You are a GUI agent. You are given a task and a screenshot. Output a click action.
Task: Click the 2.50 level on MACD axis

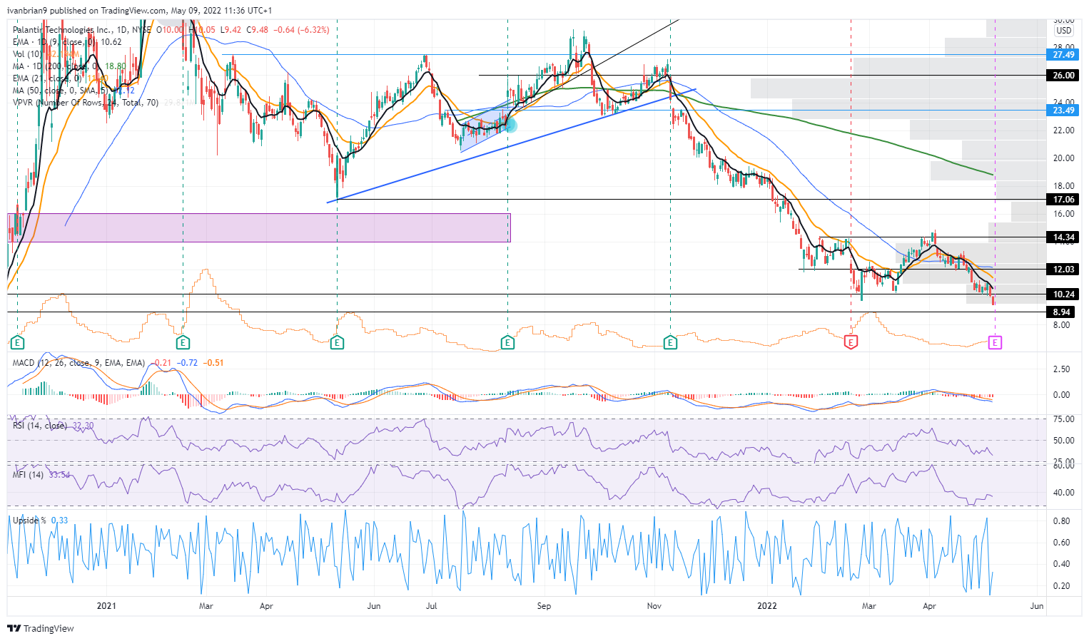tap(1062, 369)
